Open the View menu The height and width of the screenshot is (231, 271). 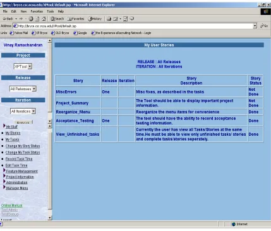[x=23, y=11]
